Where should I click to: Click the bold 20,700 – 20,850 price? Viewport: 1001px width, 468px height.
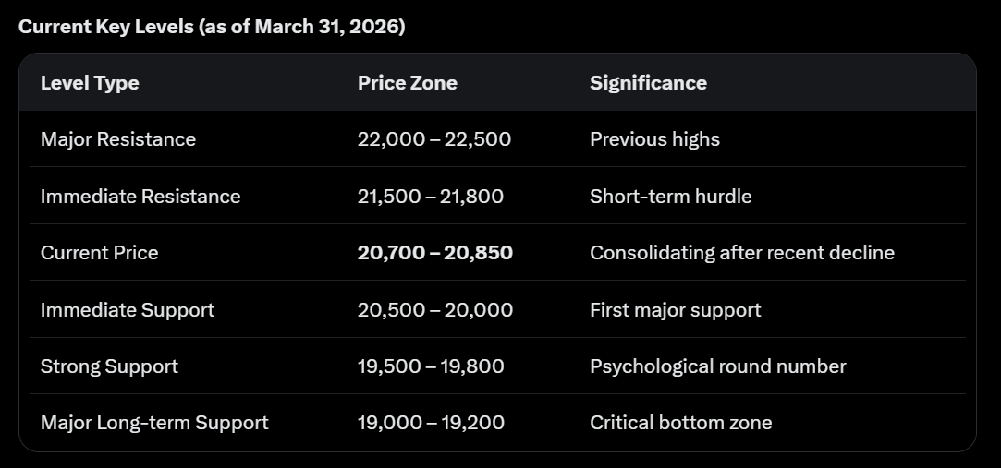(x=434, y=253)
